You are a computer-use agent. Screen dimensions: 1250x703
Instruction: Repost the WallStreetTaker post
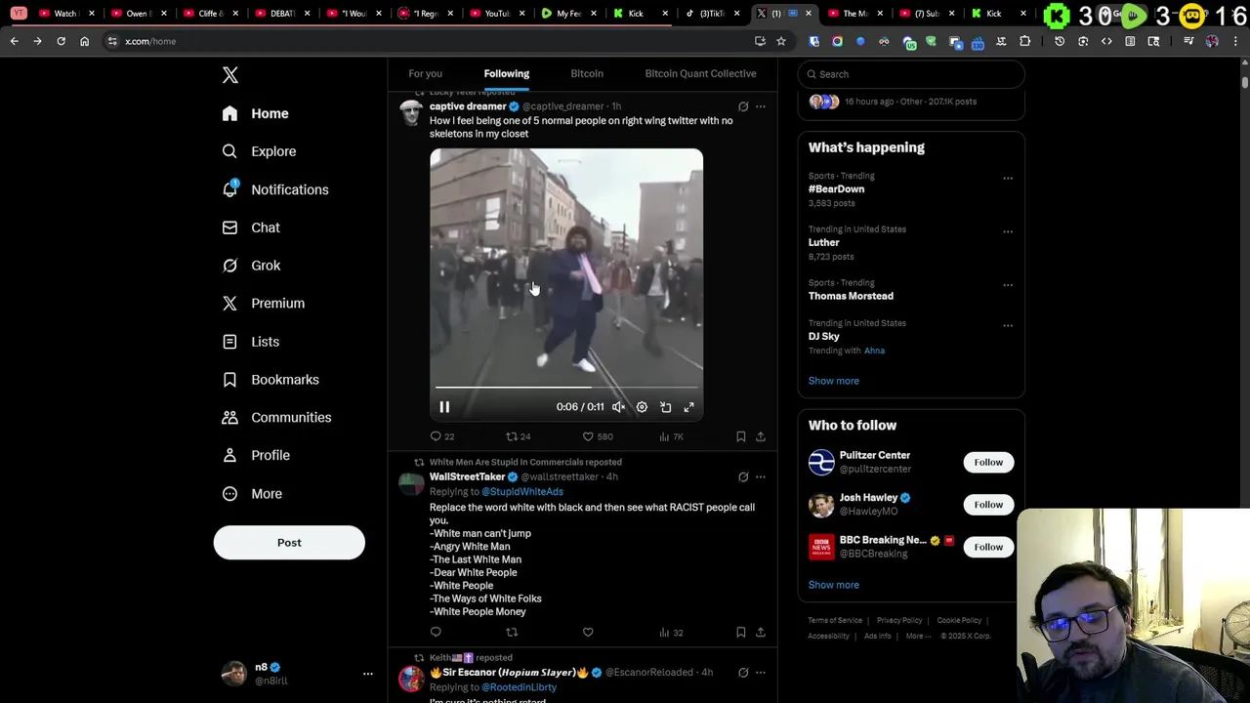(512, 633)
